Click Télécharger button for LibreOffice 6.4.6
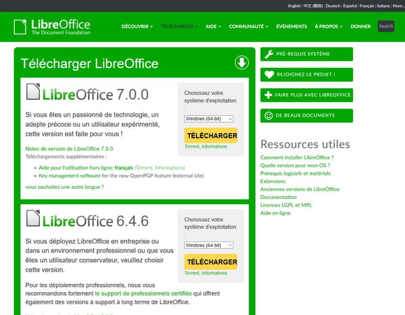The height and width of the screenshot is (315, 405). (211, 262)
